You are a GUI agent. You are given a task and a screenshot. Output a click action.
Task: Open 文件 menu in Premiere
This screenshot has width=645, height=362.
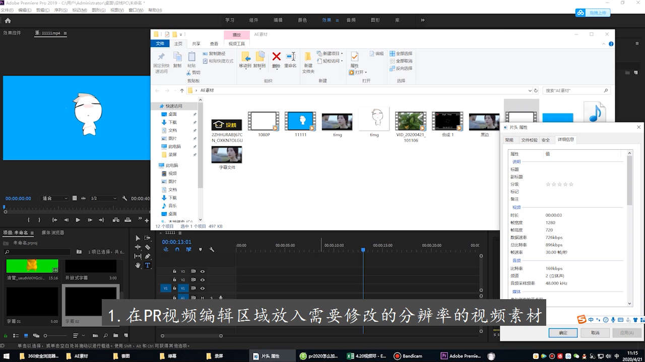(x=7, y=10)
